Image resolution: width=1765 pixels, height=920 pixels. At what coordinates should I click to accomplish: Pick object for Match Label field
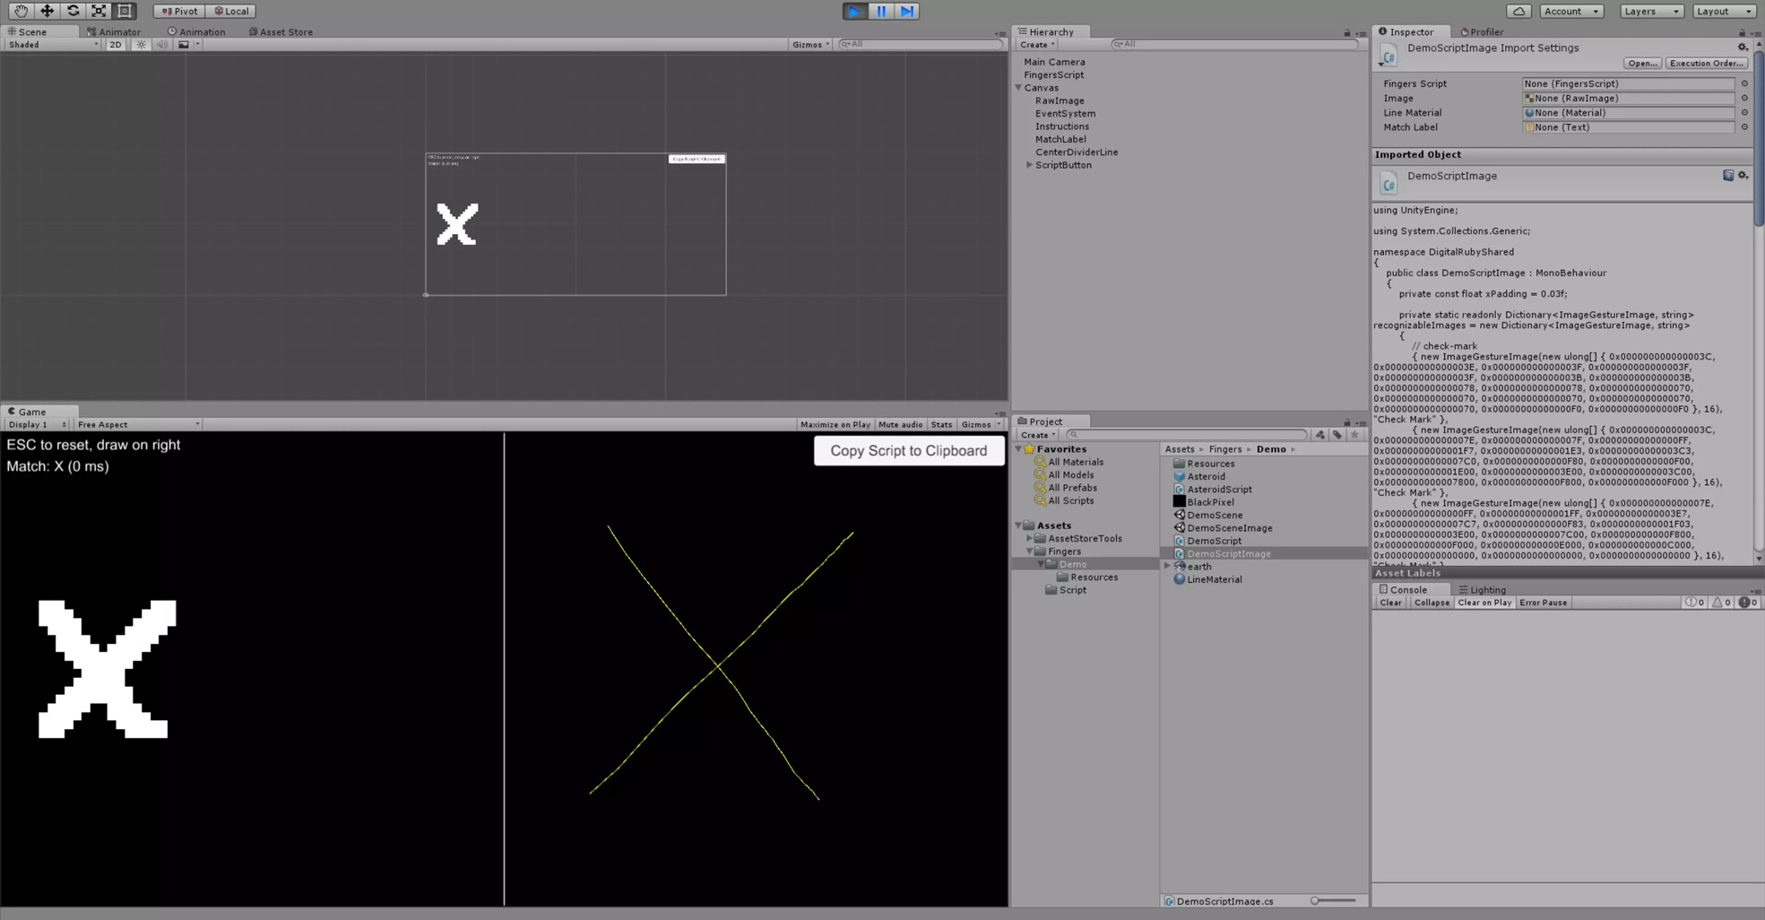pyautogui.click(x=1744, y=126)
